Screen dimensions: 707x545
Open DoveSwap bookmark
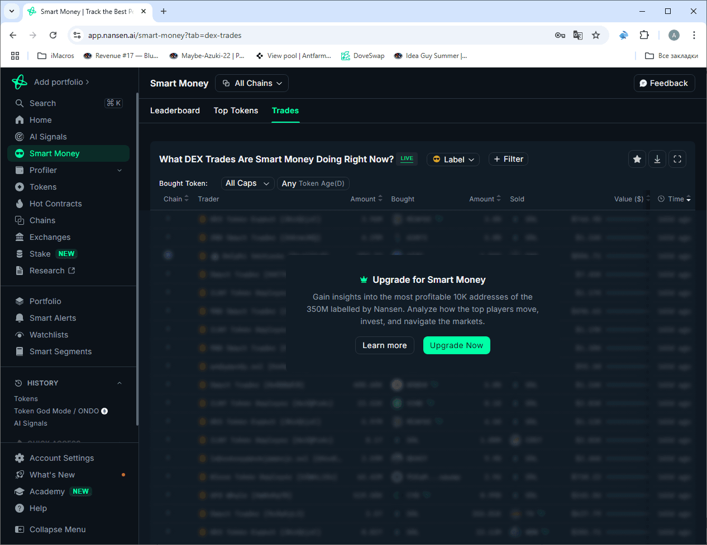tap(363, 56)
